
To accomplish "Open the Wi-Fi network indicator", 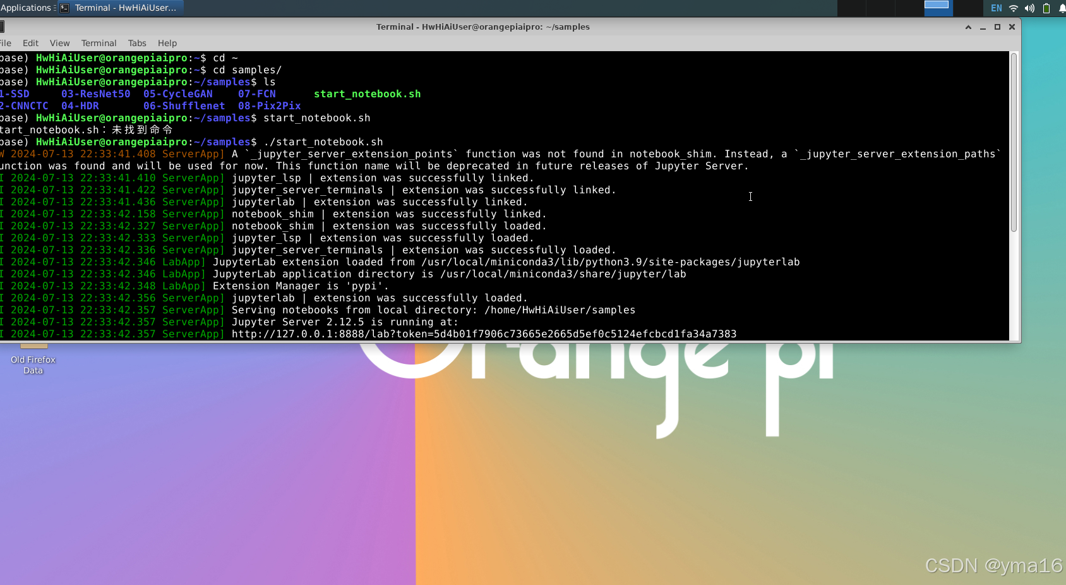I will click(x=1014, y=8).
